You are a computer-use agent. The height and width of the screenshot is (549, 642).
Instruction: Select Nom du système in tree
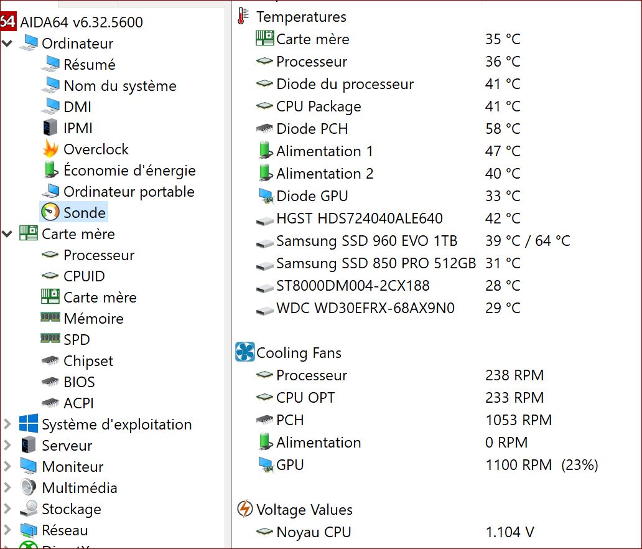(x=120, y=86)
